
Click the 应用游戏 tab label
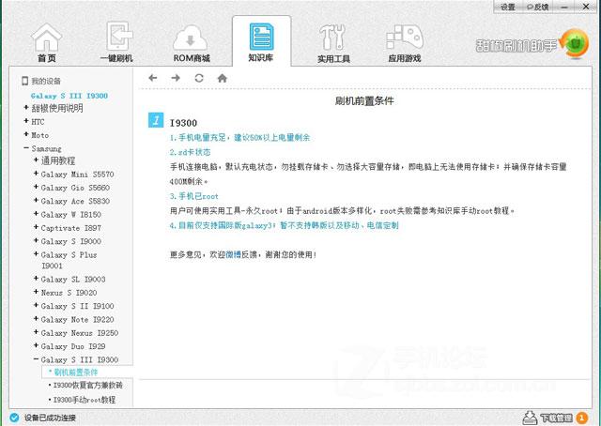point(405,58)
